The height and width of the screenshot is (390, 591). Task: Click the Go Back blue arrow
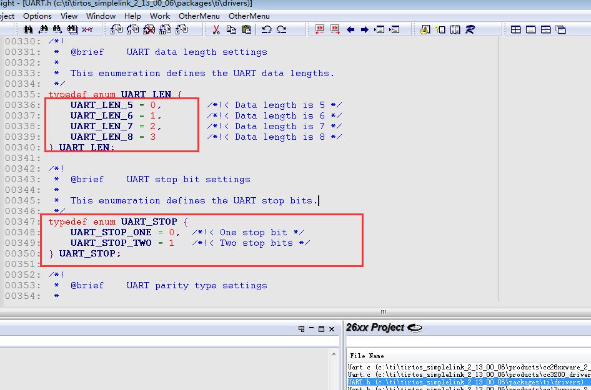coord(350,30)
